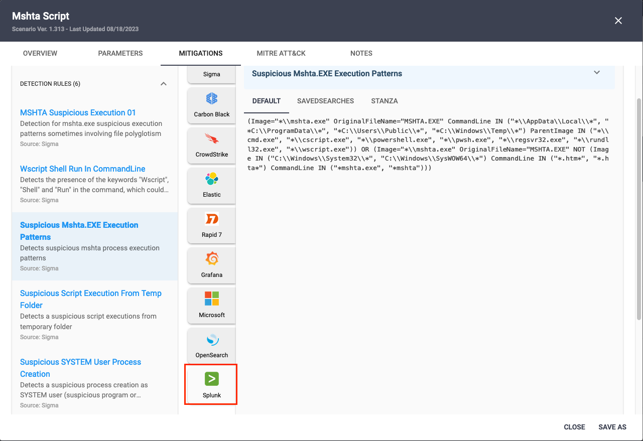Expand the Suspicious Mshta.EXE Execution Patterns header
This screenshot has height=441, width=643.
[x=597, y=73]
